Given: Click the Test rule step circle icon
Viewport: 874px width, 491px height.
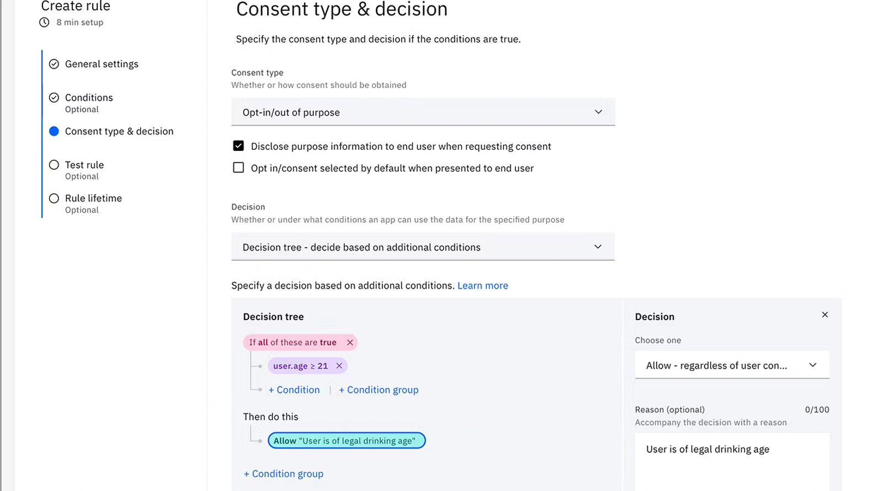Looking at the screenshot, I should click(x=54, y=165).
